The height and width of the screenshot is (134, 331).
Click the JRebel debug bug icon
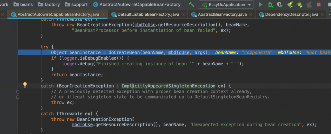point(300,5)
